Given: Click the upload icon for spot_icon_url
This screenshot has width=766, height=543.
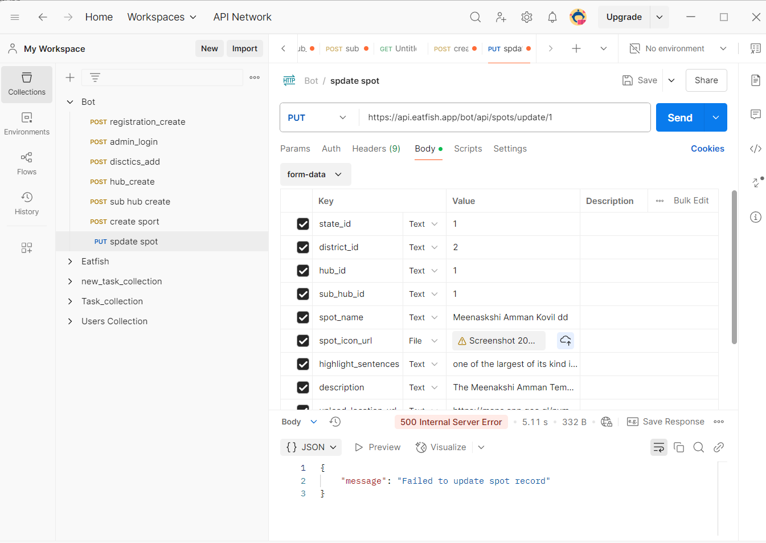Looking at the screenshot, I should pos(565,341).
